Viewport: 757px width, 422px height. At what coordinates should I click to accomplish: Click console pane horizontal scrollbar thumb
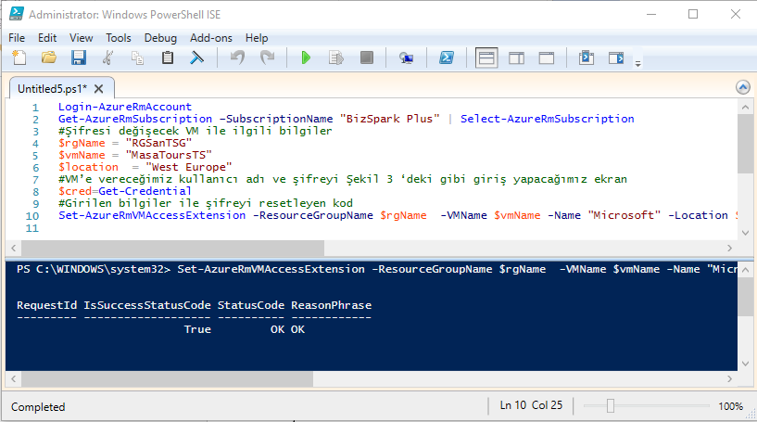point(167,379)
